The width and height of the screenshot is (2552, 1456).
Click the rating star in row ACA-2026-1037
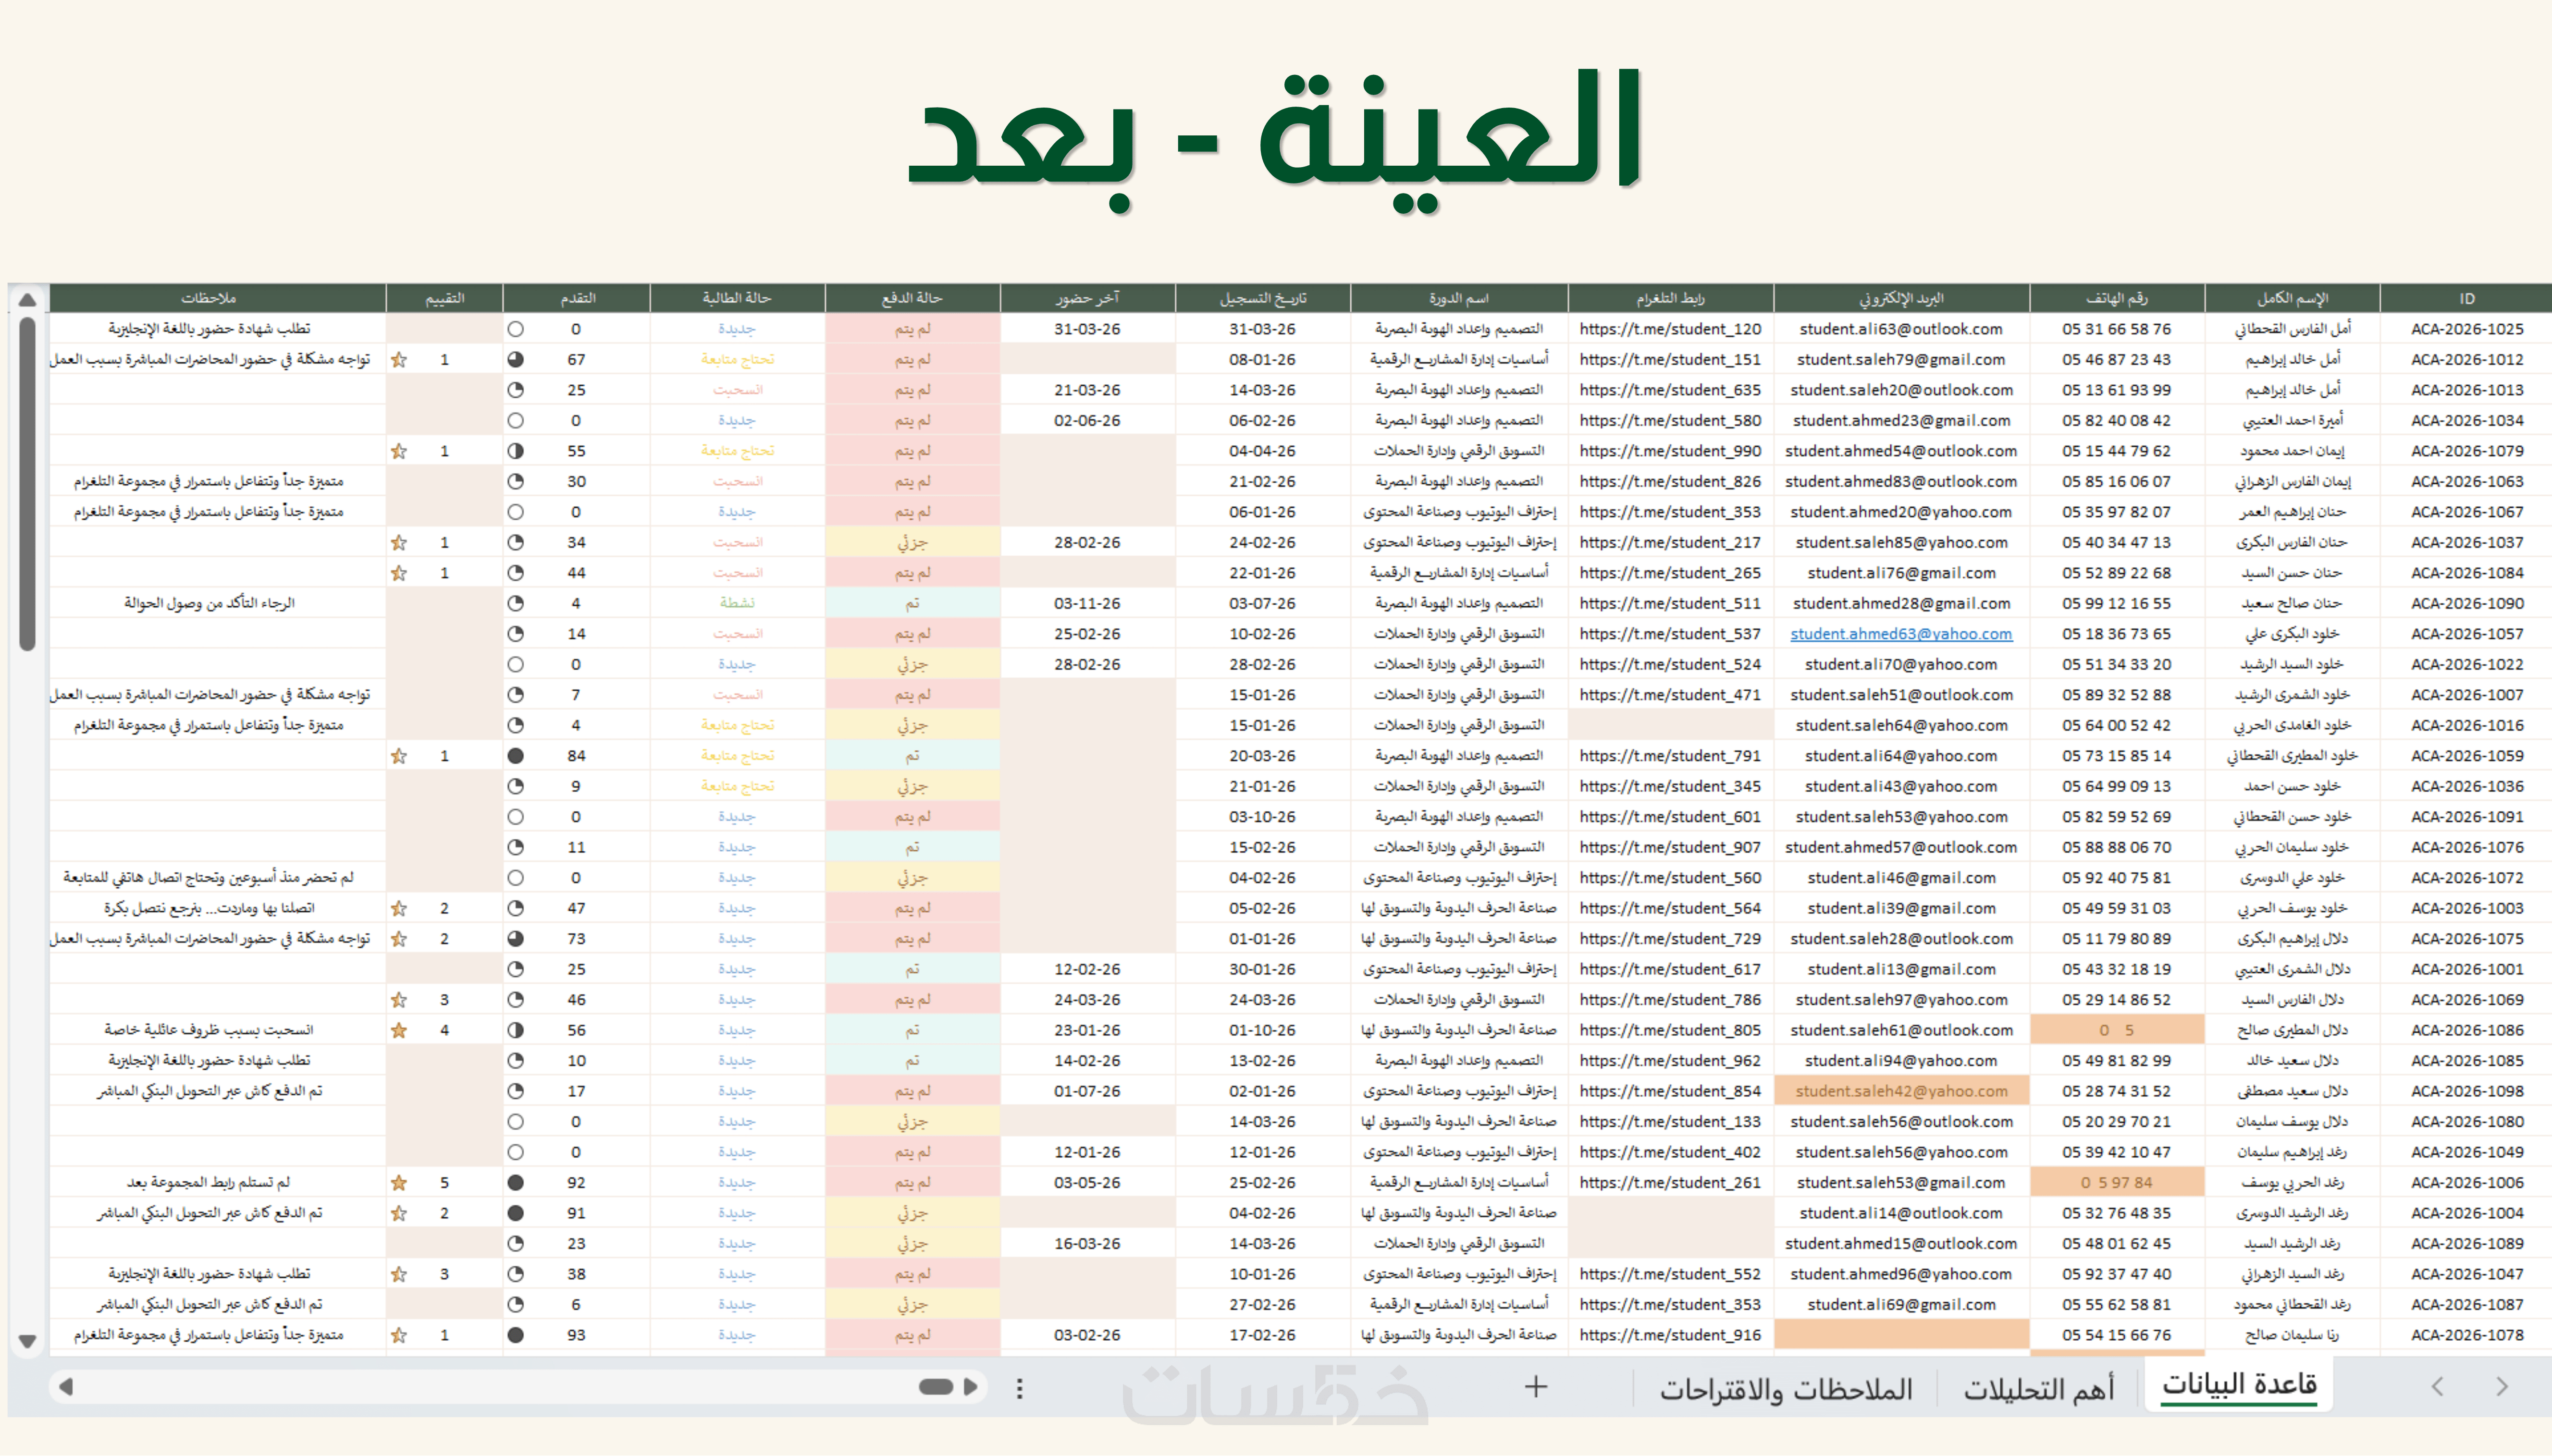[399, 542]
